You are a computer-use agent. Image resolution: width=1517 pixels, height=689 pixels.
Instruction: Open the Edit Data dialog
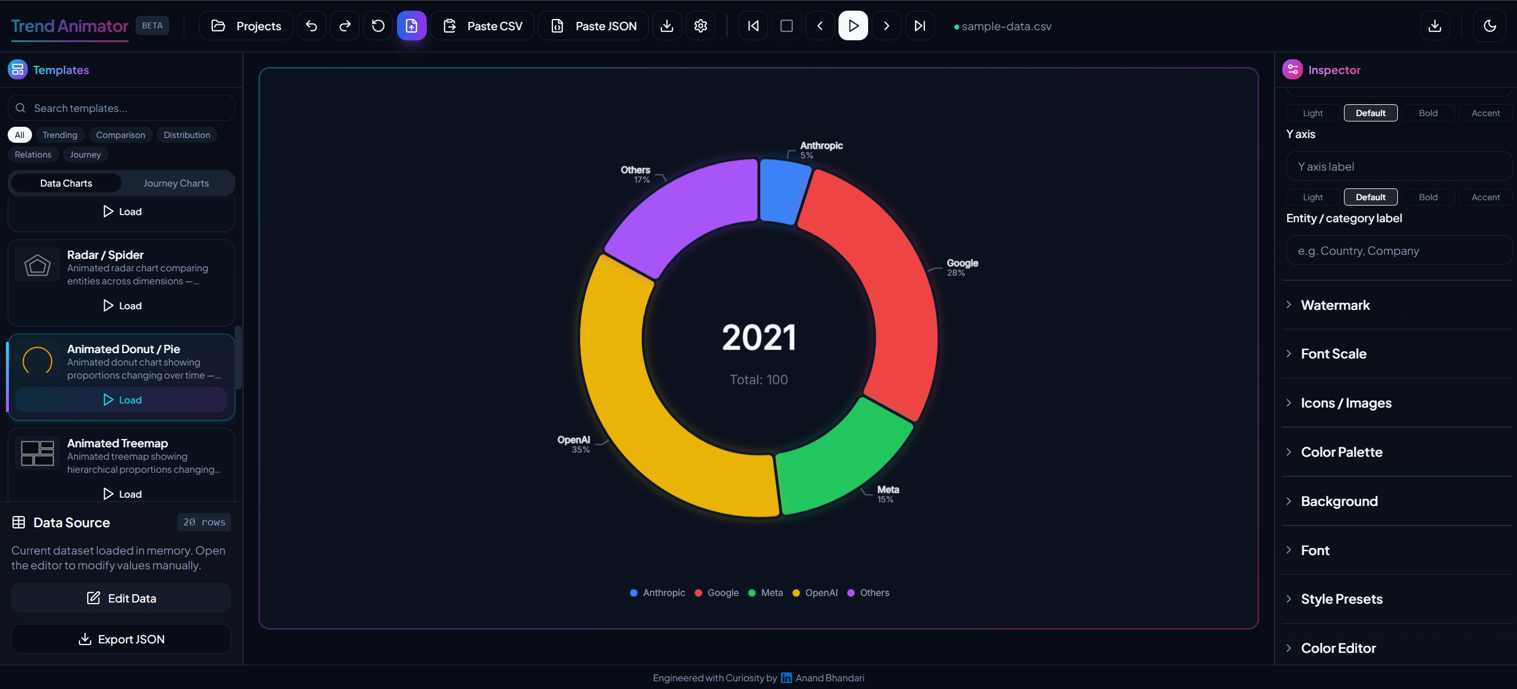(x=121, y=598)
